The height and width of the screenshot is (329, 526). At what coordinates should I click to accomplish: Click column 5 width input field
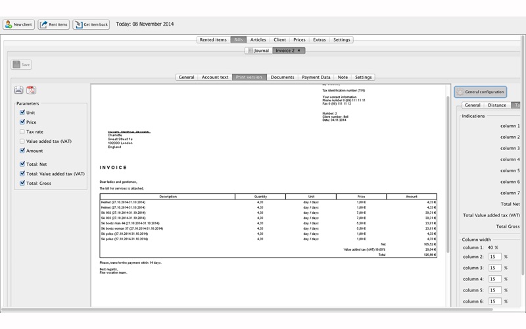[495, 290]
